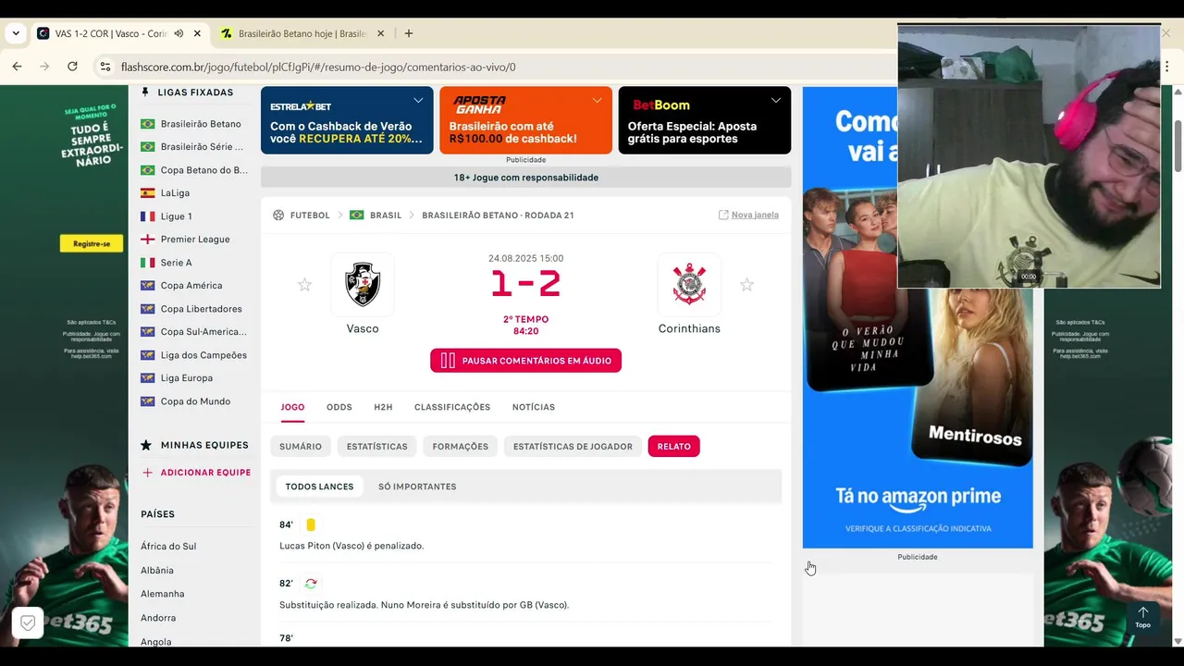Select the Relato sub-tab
This screenshot has width=1184, height=666.
click(674, 447)
